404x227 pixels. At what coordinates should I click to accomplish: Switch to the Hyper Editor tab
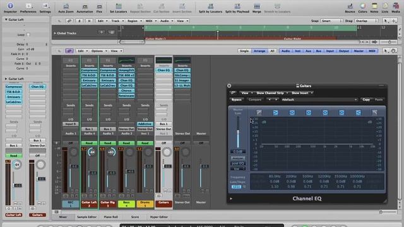point(158,217)
